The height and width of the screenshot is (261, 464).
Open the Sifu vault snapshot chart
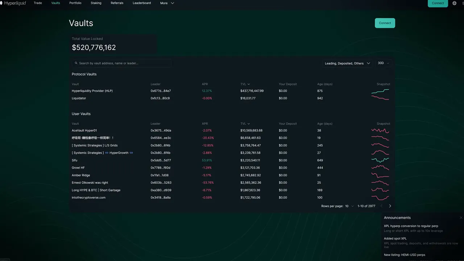[380, 160]
